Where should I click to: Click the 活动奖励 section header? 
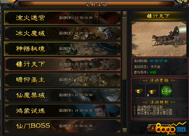[x=159, y=81]
